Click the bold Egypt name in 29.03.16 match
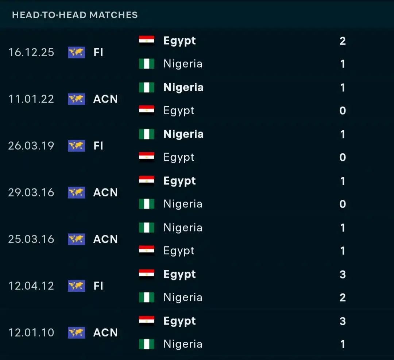 179,181
